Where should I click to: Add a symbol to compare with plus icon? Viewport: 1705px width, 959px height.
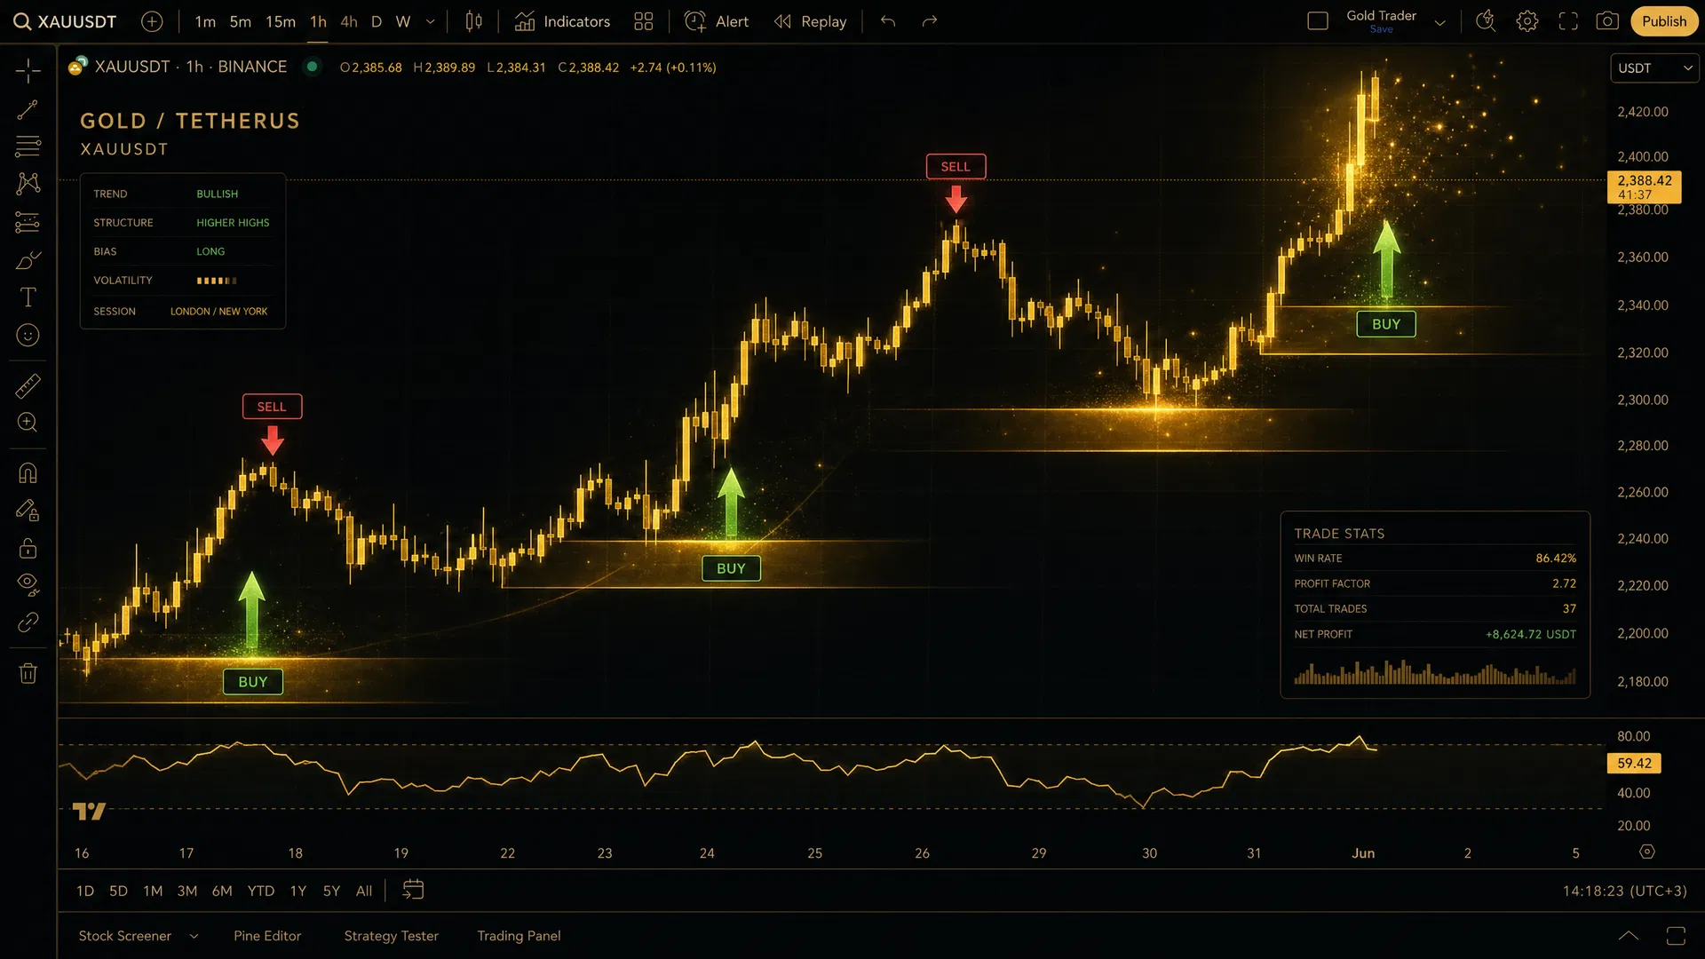152,21
